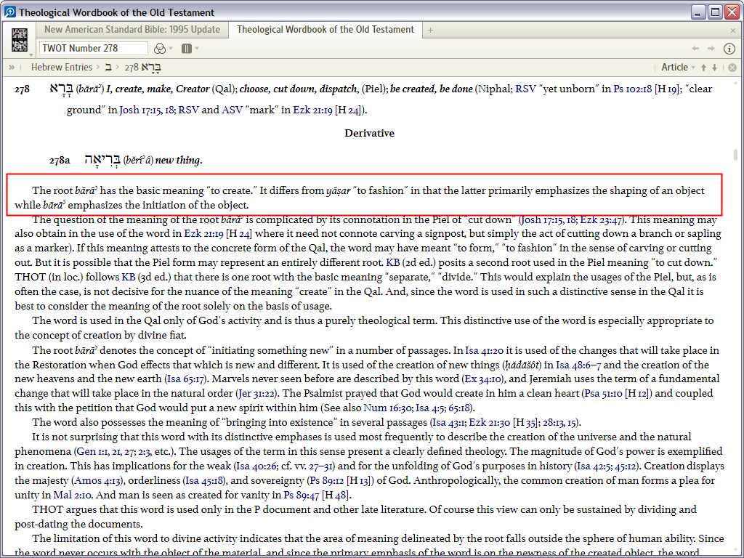This screenshot has width=744, height=558.
Task: Close the tab using the small x
Action: [x=733, y=31]
